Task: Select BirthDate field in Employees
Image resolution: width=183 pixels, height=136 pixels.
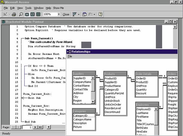Action: (x=142, y=128)
